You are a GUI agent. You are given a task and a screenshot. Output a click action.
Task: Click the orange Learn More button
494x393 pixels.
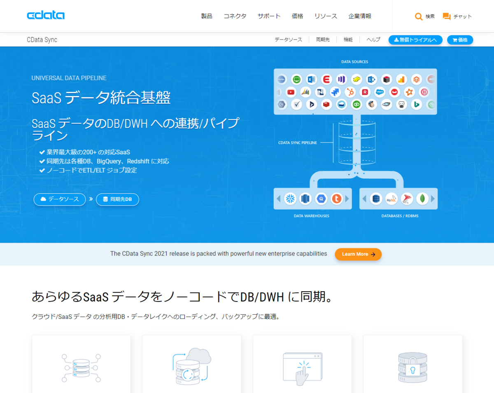(358, 254)
